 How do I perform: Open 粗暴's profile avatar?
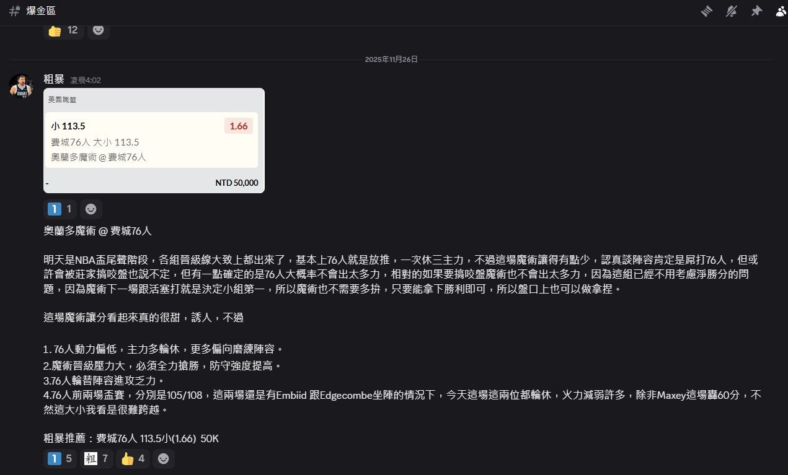21,87
